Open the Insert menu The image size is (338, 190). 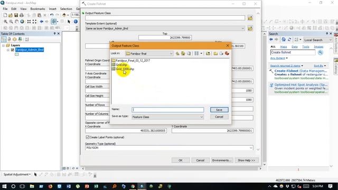pyautogui.click(x=53, y=9)
